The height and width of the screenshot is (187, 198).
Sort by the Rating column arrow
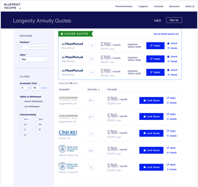tap(99, 89)
